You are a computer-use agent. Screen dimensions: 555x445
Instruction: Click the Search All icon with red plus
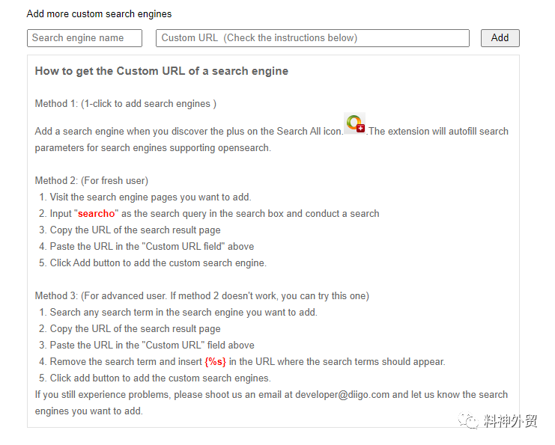click(x=355, y=124)
